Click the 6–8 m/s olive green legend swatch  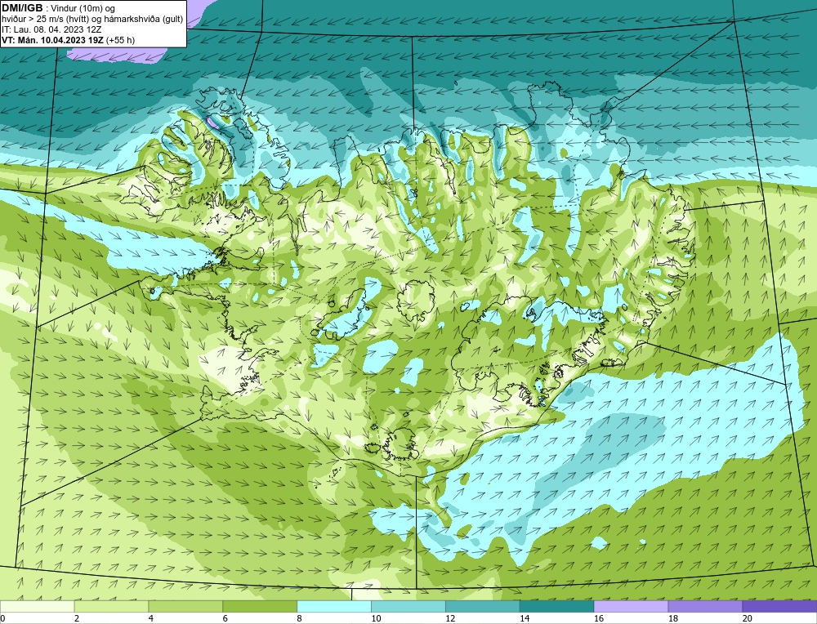click(260, 606)
